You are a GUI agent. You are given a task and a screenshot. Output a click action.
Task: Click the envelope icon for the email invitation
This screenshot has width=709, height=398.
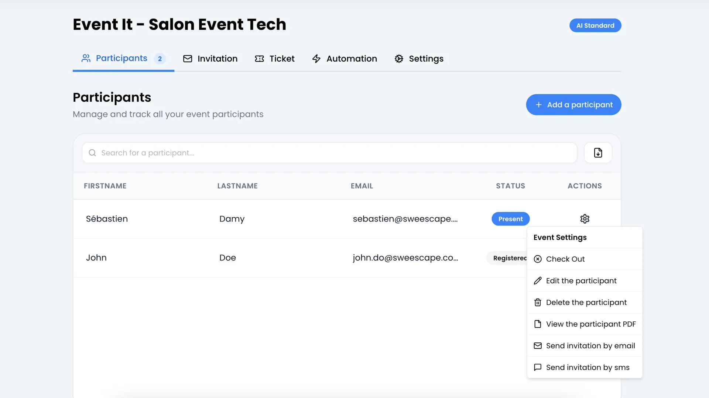tap(538, 346)
